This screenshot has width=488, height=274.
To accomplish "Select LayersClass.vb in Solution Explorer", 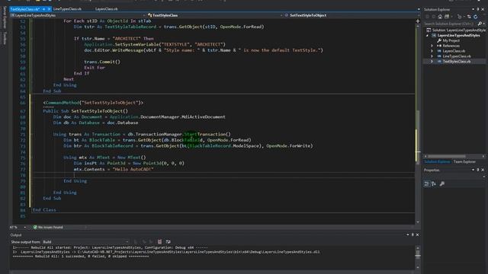I will tap(454, 51).
